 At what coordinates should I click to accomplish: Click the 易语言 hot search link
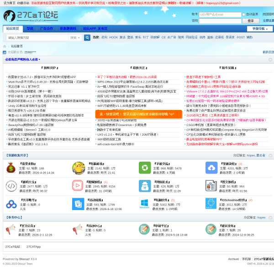[230, 37]
